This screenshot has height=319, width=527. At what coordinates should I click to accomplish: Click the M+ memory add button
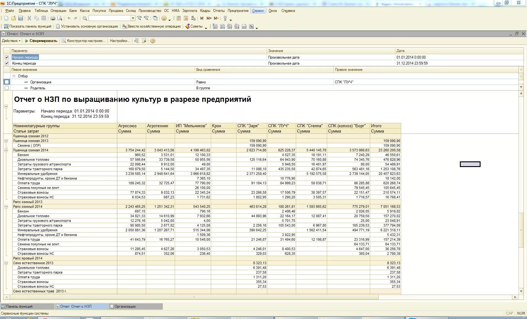pyautogui.click(x=209, y=18)
